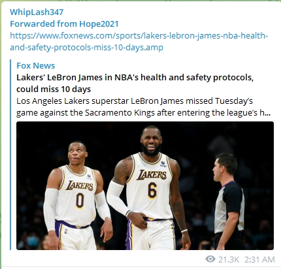281x269 pixels.
Task: Click the Fox News site name
Action: coord(36,65)
